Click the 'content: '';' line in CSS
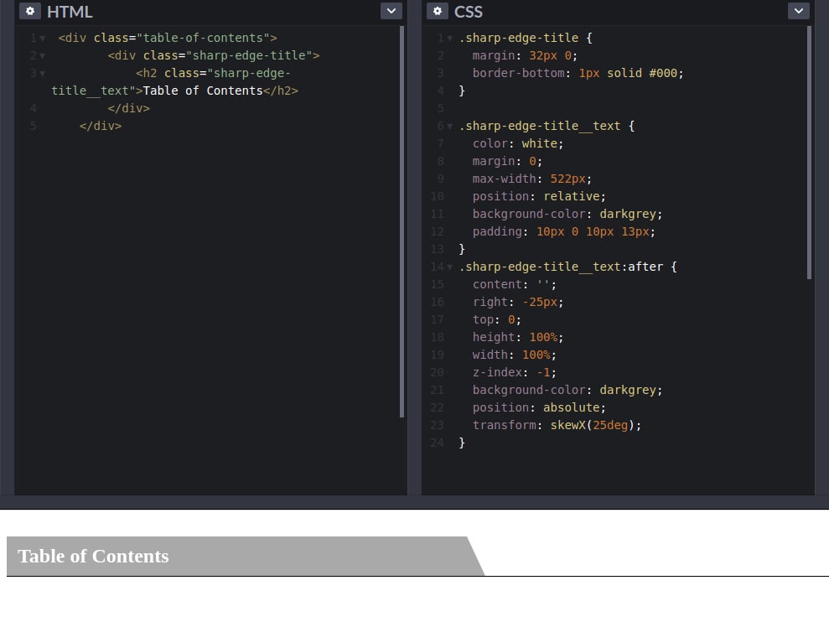 (x=514, y=284)
